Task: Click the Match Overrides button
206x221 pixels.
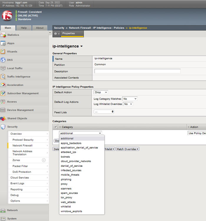Action: pos(127,149)
